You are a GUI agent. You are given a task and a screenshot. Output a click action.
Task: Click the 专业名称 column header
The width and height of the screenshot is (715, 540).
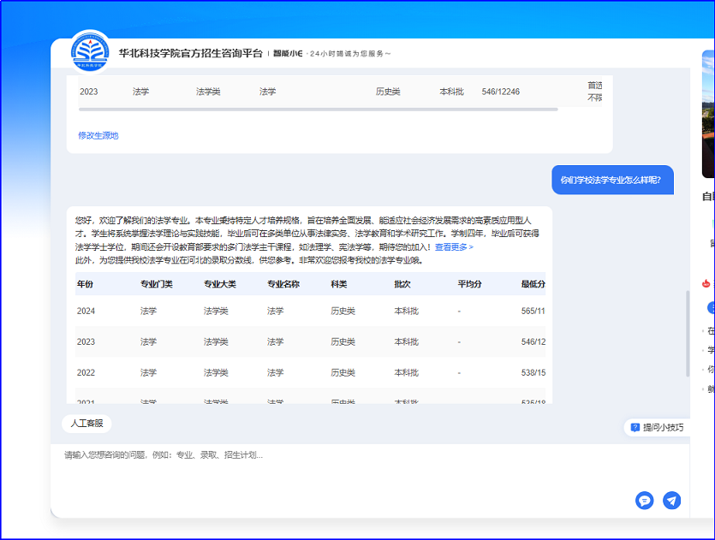coord(283,284)
